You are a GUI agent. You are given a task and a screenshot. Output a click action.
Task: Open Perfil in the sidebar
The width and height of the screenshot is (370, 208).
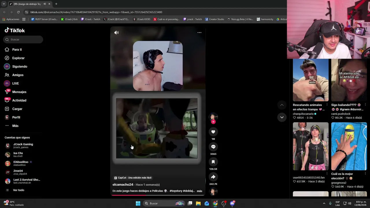click(x=16, y=117)
